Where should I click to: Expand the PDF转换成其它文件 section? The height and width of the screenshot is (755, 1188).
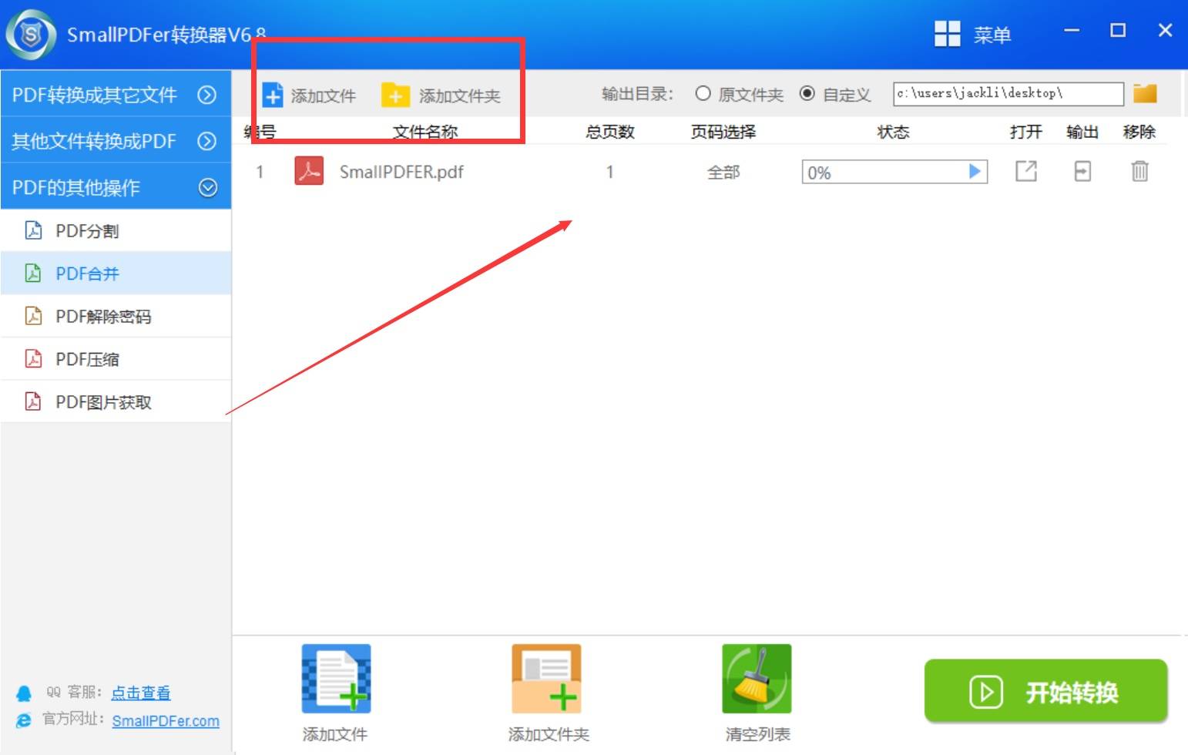[x=116, y=95]
